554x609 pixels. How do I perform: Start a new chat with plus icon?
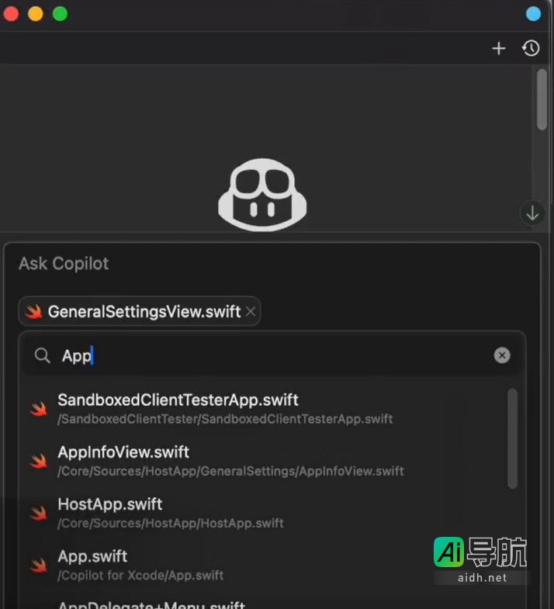498,49
